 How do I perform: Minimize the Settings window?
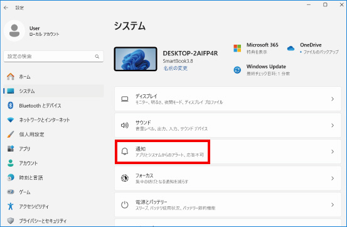309,4
